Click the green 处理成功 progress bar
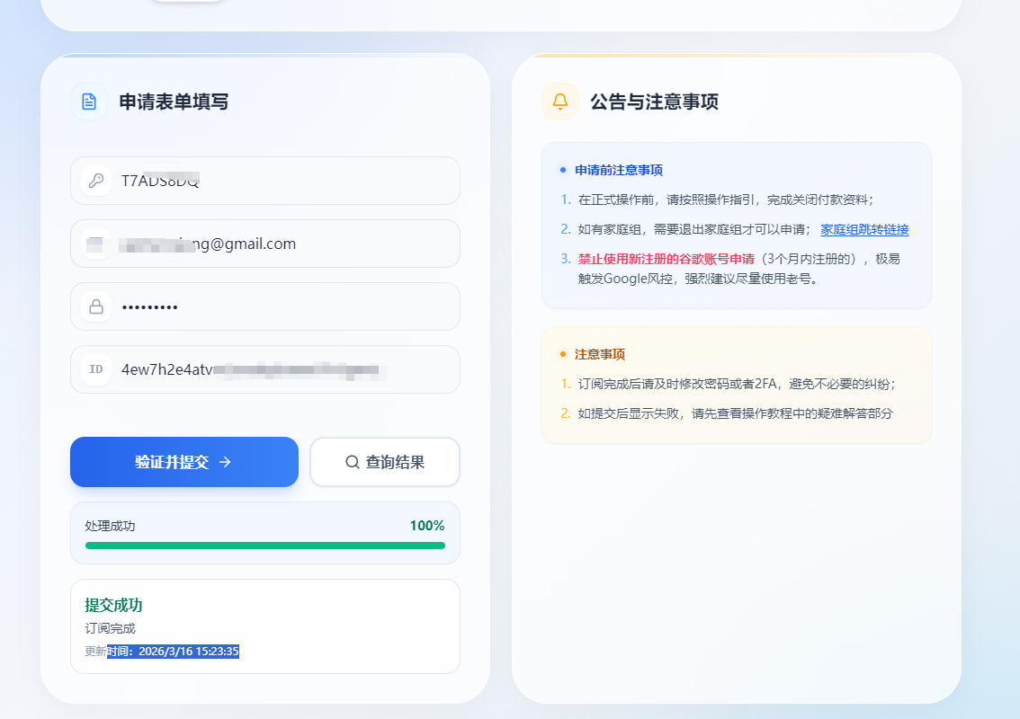This screenshot has height=719, width=1020. 264,545
